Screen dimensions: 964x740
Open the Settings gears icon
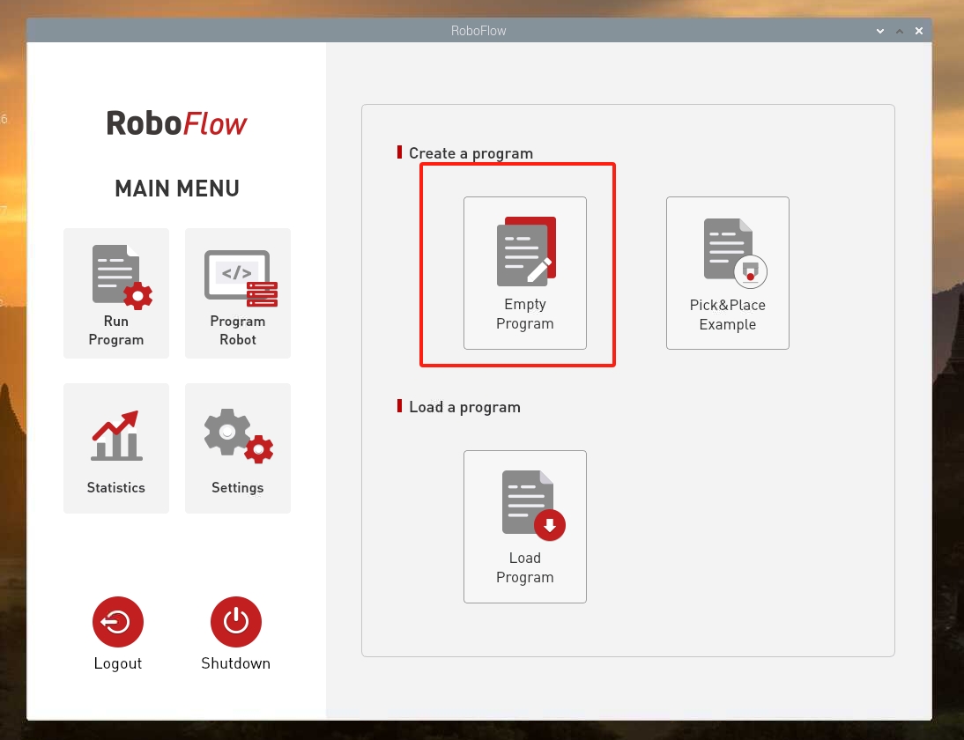pos(238,435)
